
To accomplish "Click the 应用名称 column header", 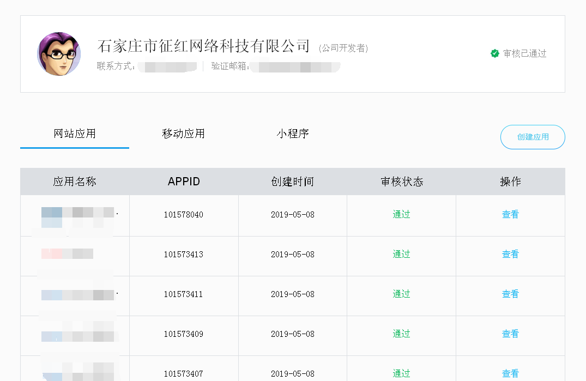I will 75,182.
